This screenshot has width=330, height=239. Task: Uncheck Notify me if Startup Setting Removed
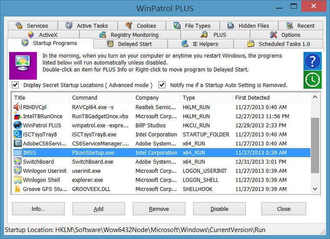coord(162,85)
